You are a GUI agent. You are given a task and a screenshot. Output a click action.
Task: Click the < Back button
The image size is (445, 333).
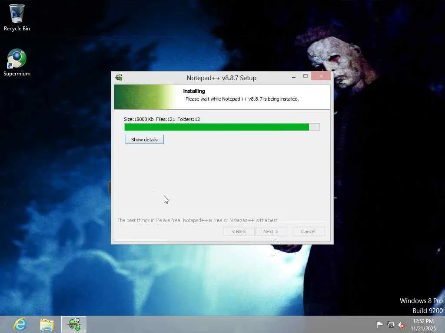click(239, 232)
